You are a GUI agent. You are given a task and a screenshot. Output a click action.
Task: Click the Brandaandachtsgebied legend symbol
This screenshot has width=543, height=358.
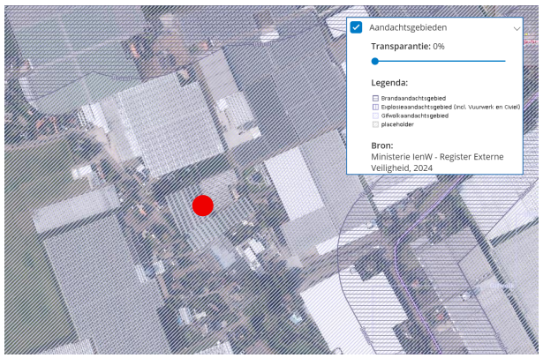(x=375, y=98)
